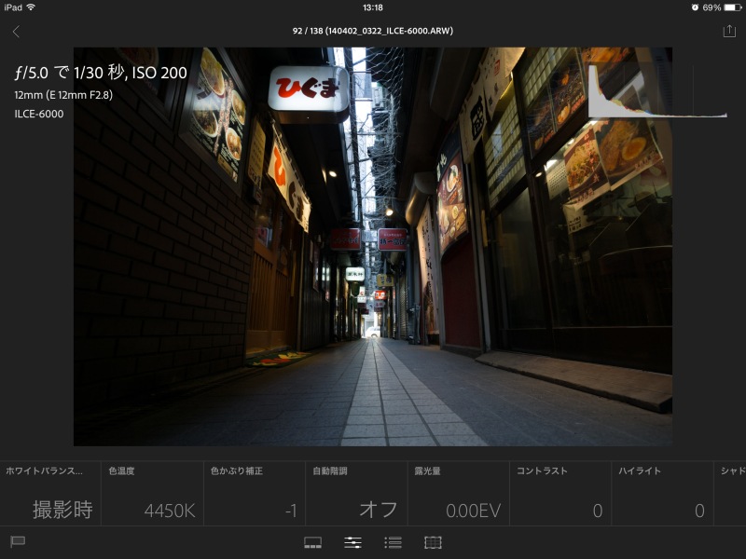746x559 pixels.
Task: Go back with the left chevron
Action: pos(16,32)
